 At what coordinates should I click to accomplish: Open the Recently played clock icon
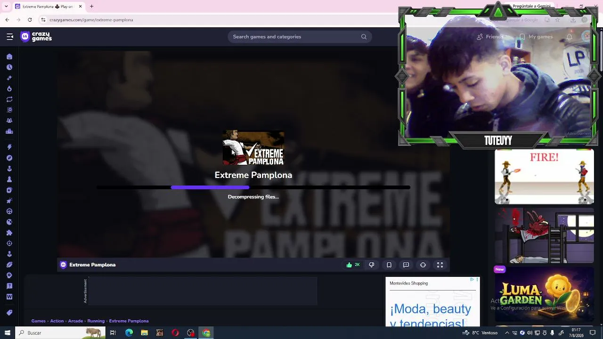click(9, 67)
